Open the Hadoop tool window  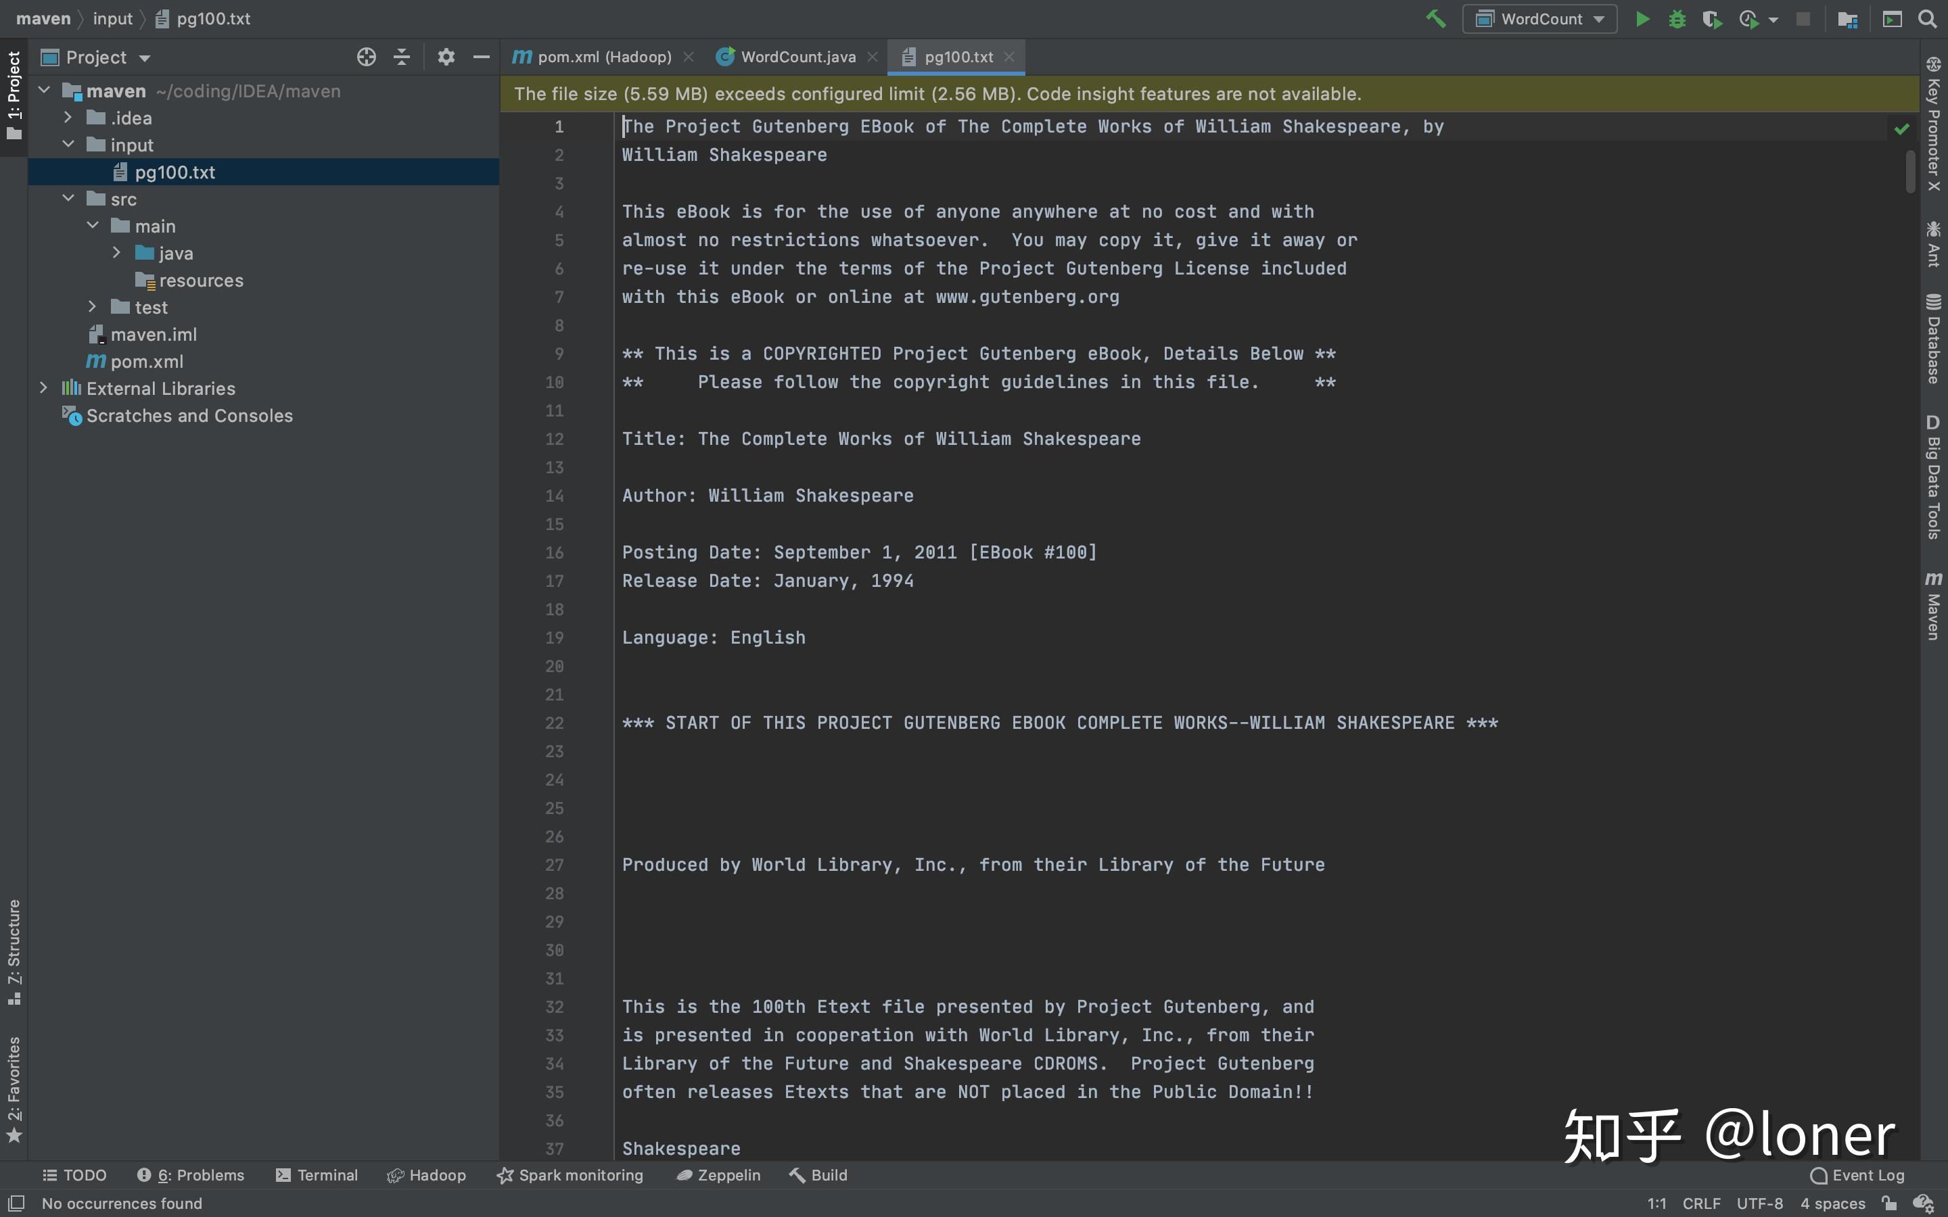click(427, 1175)
